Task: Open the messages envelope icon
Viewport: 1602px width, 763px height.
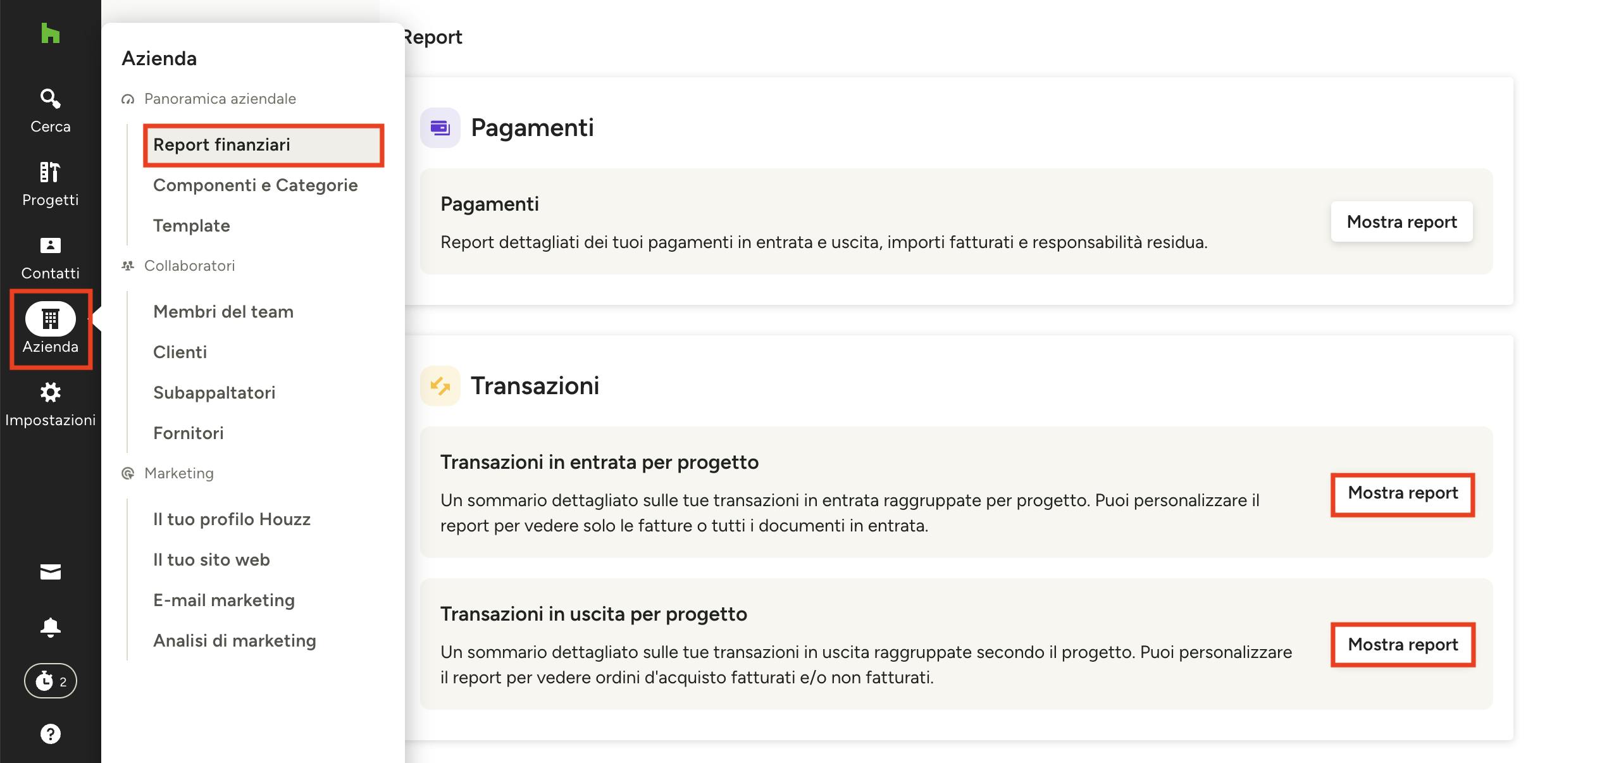Action: pyautogui.click(x=50, y=572)
